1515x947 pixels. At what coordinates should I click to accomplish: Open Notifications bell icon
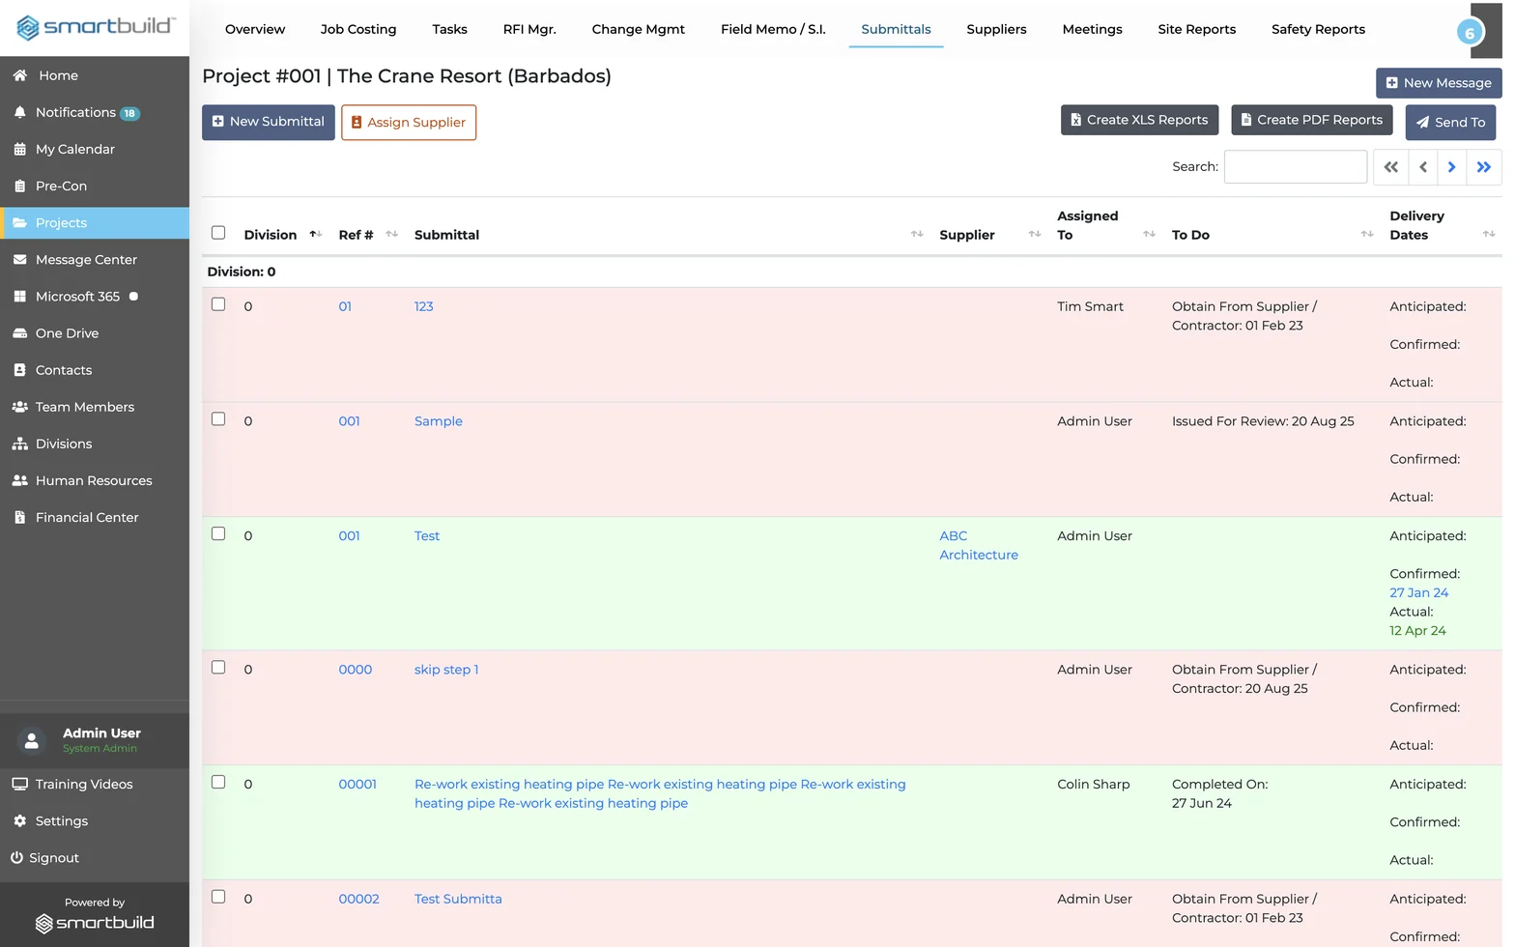(x=19, y=112)
